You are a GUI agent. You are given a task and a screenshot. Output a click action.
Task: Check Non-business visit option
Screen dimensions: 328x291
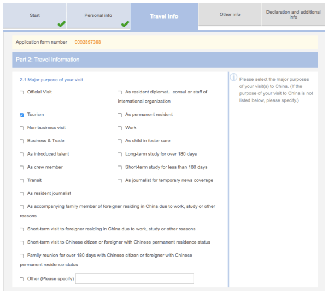pos(22,128)
